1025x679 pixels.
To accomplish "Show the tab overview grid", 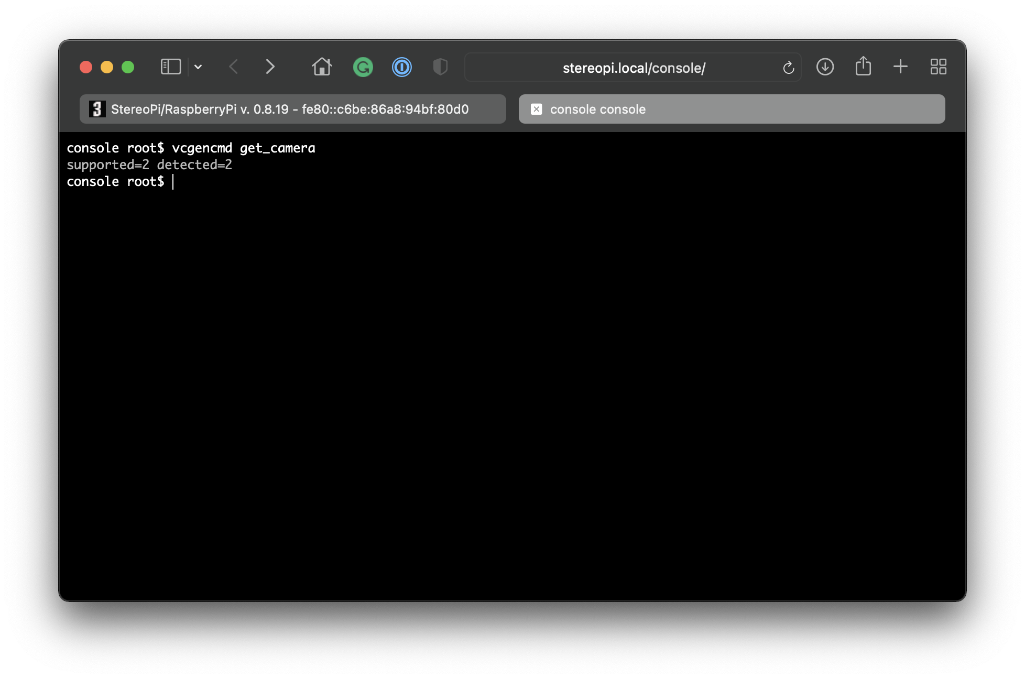I will pyautogui.click(x=938, y=67).
